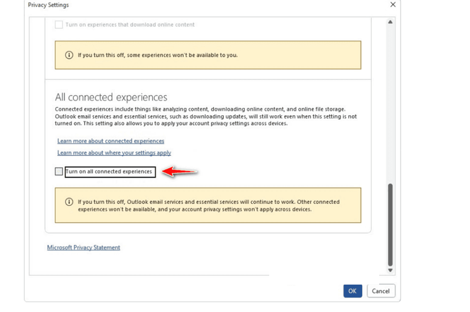Dismiss the dialog using Cancel
The width and height of the screenshot is (470, 312).
coord(380,291)
